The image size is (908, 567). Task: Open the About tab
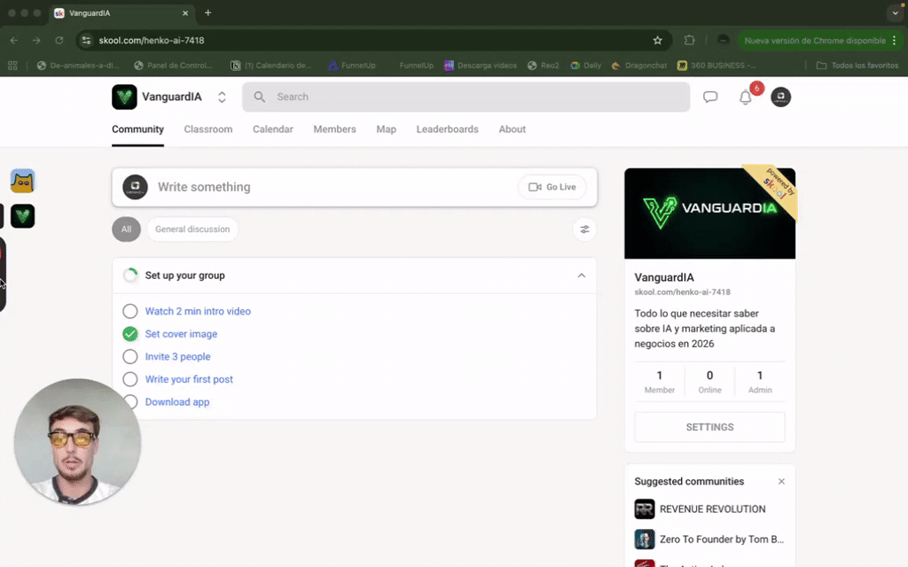(512, 129)
